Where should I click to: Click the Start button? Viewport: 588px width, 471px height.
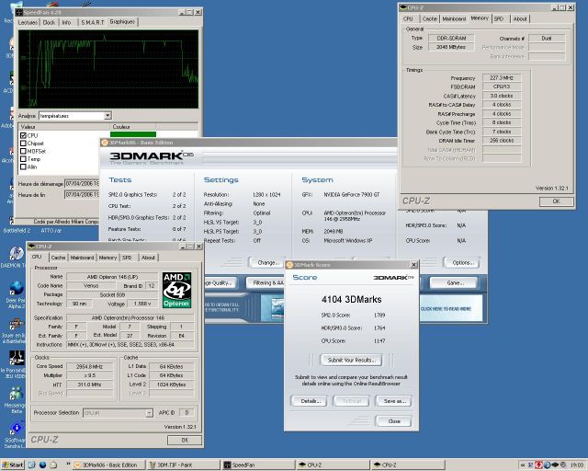coord(13,465)
